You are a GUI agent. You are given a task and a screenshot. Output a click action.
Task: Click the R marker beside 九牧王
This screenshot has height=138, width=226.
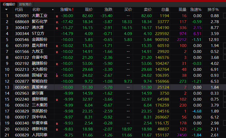pyautogui.click(x=57, y=52)
